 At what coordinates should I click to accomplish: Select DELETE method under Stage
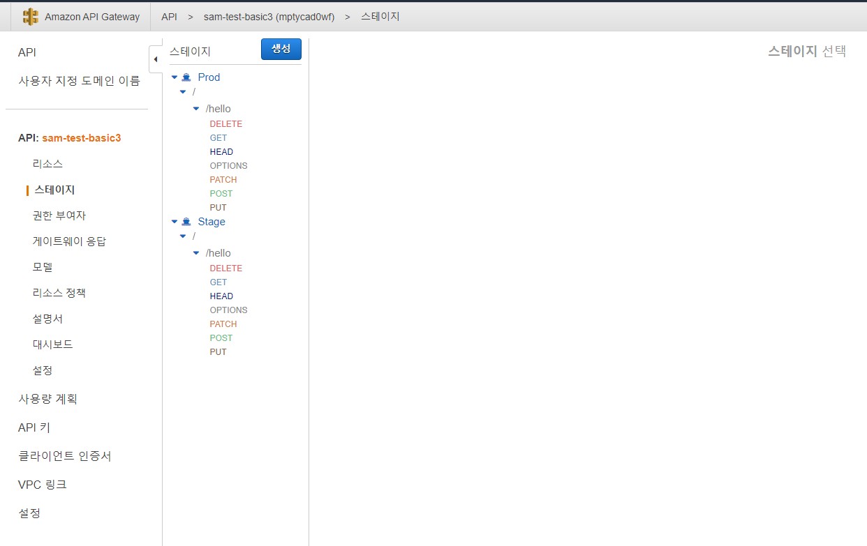(x=226, y=268)
